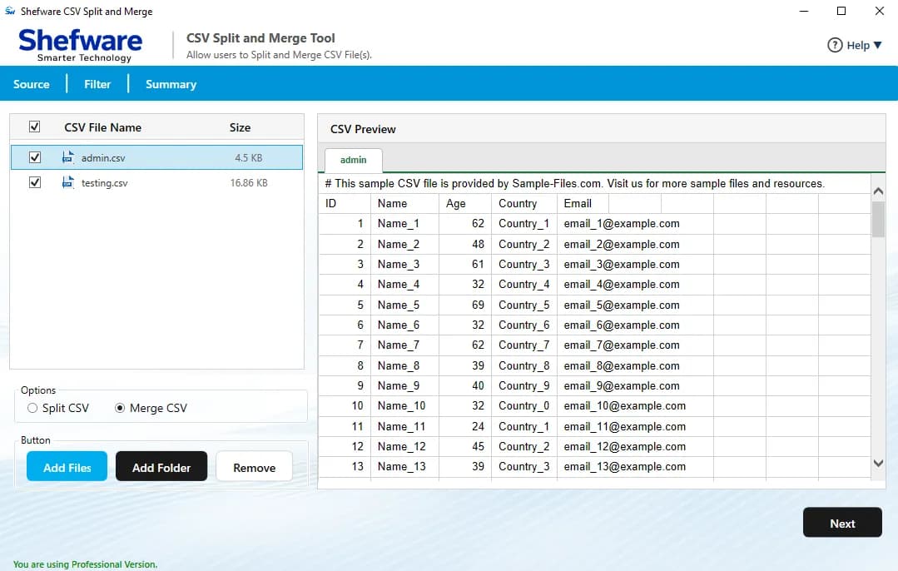Go to the Filter step tab
The height and width of the screenshot is (571, 898).
coord(97,84)
